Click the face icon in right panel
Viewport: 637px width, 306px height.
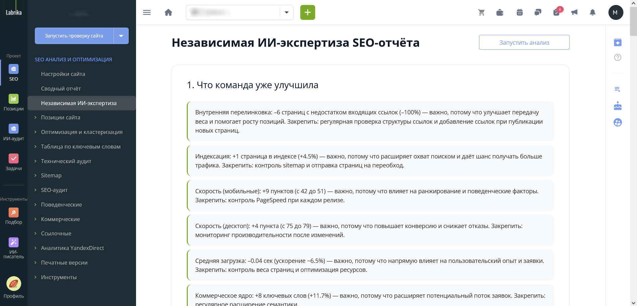click(x=617, y=122)
